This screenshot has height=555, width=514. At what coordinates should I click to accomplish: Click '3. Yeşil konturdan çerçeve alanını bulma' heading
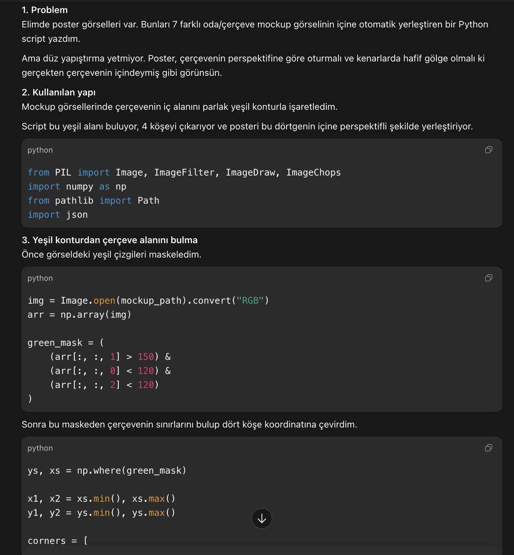pyautogui.click(x=110, y=240)
